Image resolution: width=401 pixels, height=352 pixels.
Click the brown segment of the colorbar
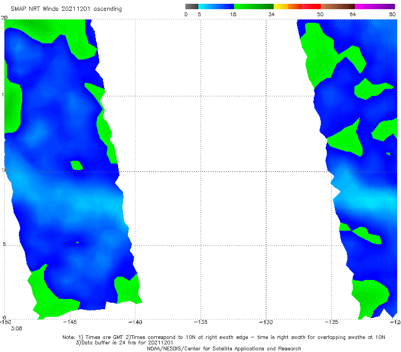click(x=338, y=6)
